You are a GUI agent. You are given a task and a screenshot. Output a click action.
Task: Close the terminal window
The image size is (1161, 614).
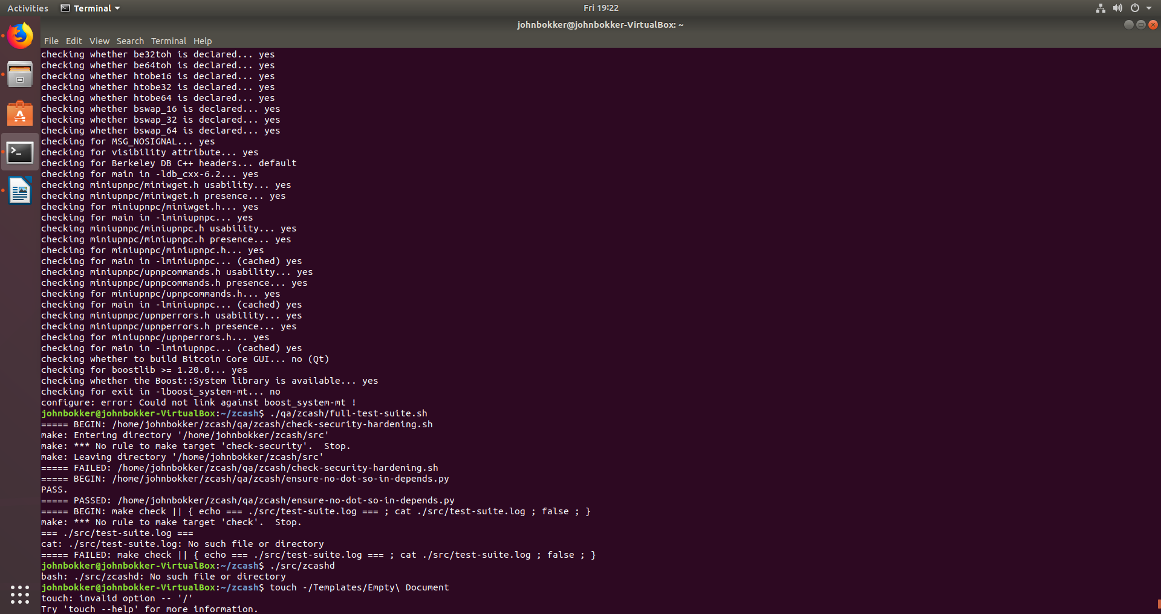pyautogui.click(x=1153, y=25)
